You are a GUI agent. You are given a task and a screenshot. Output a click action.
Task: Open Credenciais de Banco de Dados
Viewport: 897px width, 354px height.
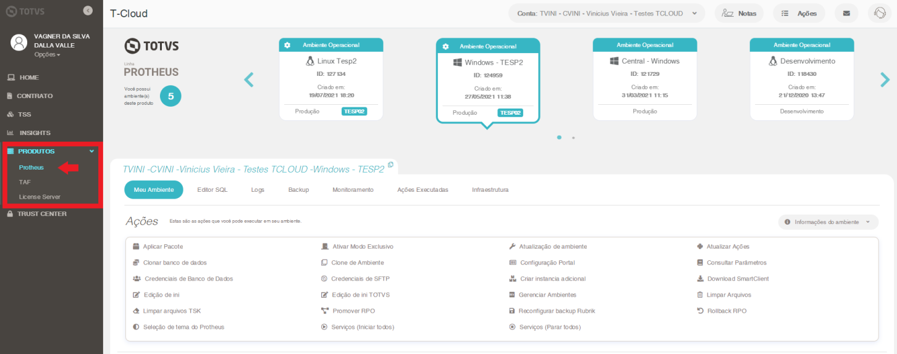183,279
